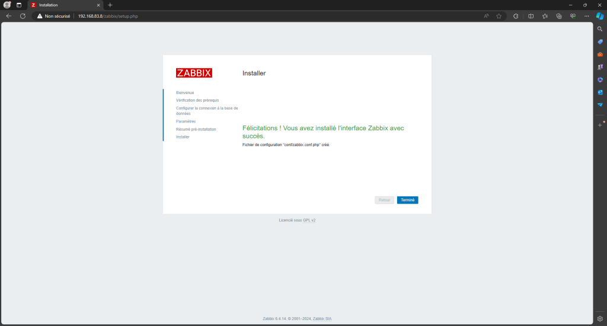
Task: Reload the page with the refresh icon
Action: pos(23,16)
